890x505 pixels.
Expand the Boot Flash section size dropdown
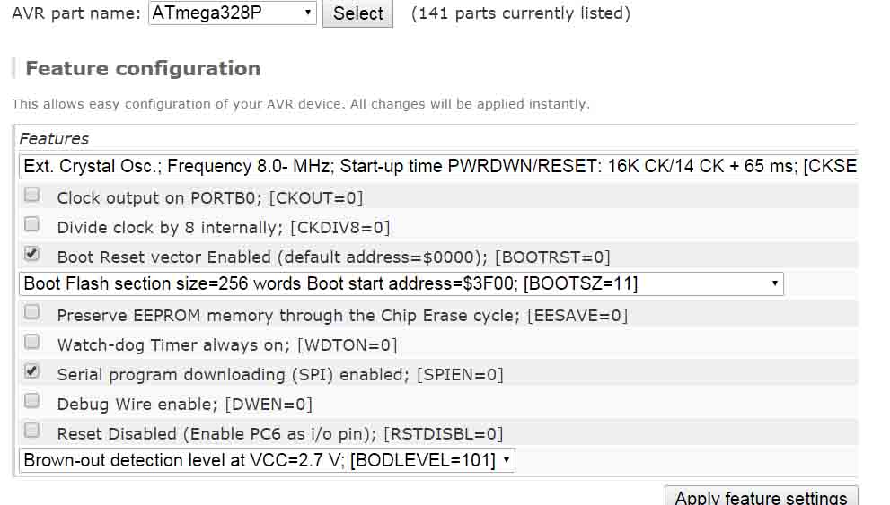[401, 284]
